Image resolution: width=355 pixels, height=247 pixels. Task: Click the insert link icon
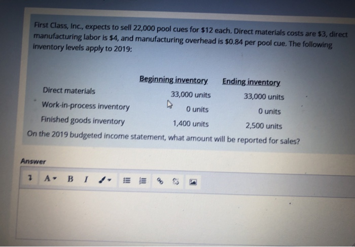pos(160,181)
